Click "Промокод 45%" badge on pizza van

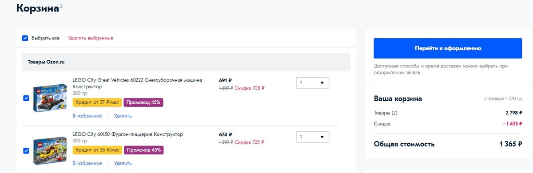[x=143, y=150]
